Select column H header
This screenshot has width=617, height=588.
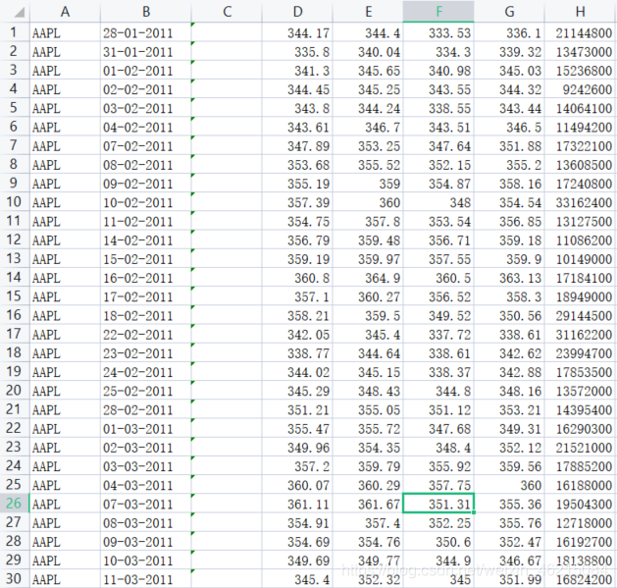point(581,12)
